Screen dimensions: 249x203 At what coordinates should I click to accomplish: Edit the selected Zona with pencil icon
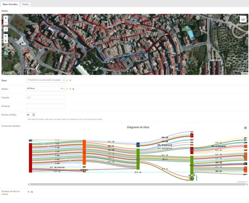click(x=67, y=80)
